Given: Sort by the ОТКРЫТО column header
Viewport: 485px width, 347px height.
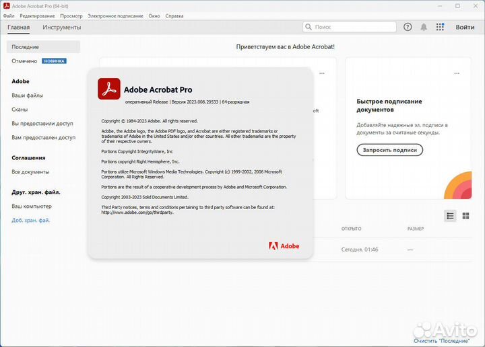Looking at the screenshot, I should click(x=351, y=229).
